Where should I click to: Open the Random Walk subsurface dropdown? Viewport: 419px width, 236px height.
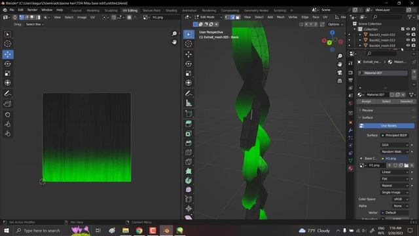tap(394, 151)
